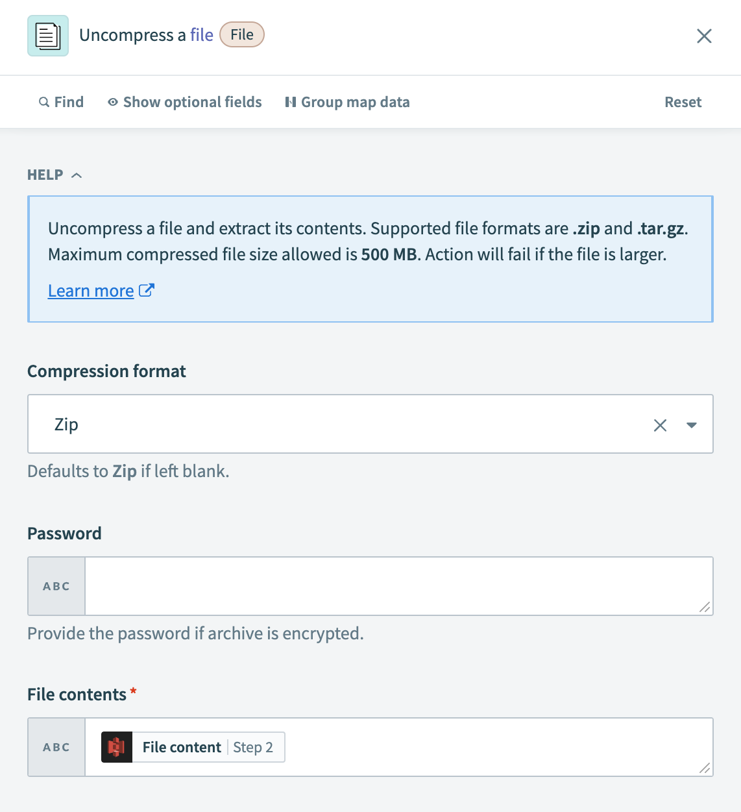Click the HELP chevron arrow
741x812 pixels.
(77, 175)
